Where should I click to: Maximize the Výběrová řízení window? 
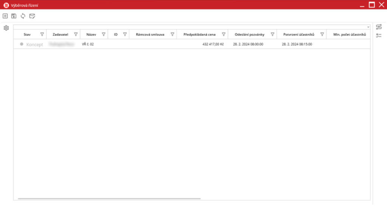point(372,5)
